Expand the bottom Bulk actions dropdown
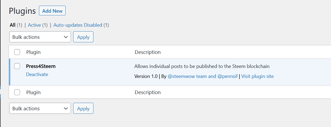Screen dimensions: 331x127 tap(40, 108)
